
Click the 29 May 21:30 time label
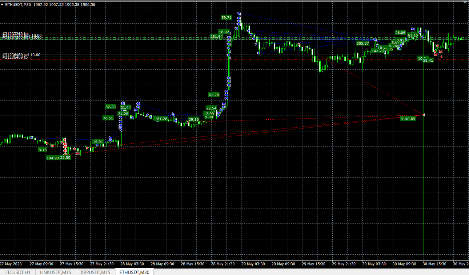click(x=344, y=264)
